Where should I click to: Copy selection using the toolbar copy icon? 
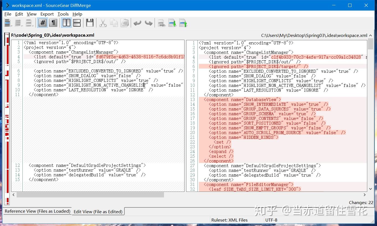point(114,23)
